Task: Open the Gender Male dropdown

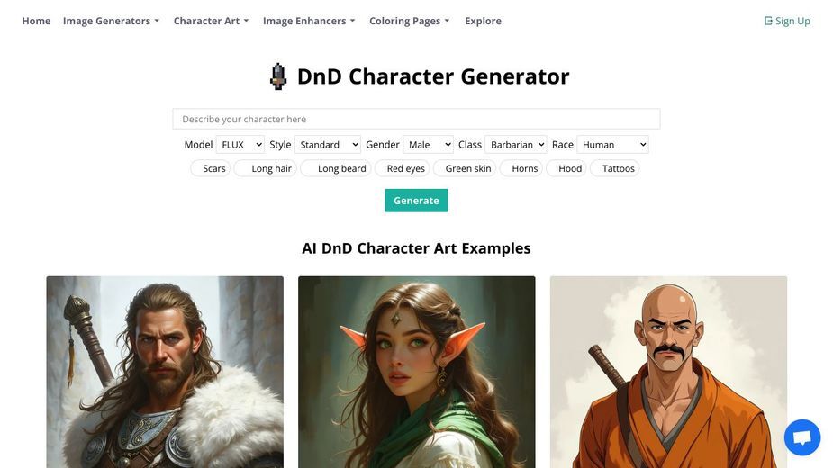Action: coord(428,145)
